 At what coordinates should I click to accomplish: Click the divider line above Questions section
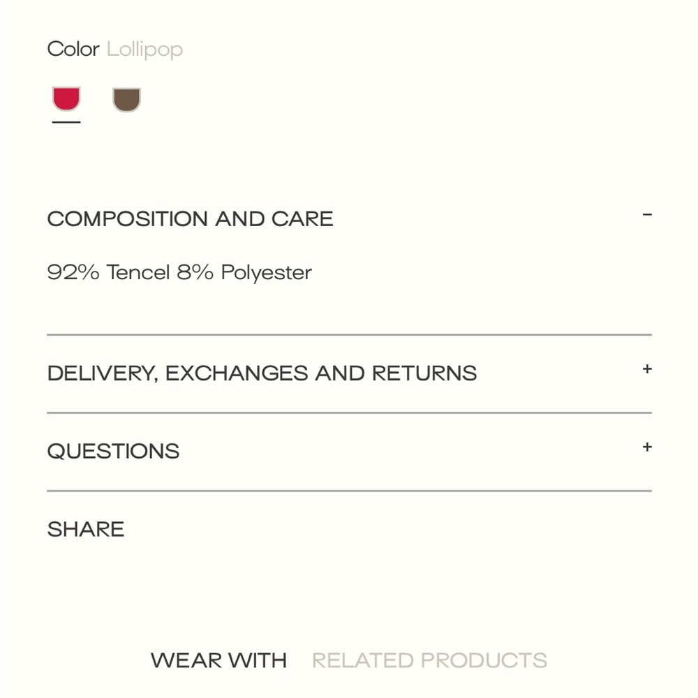350,413
